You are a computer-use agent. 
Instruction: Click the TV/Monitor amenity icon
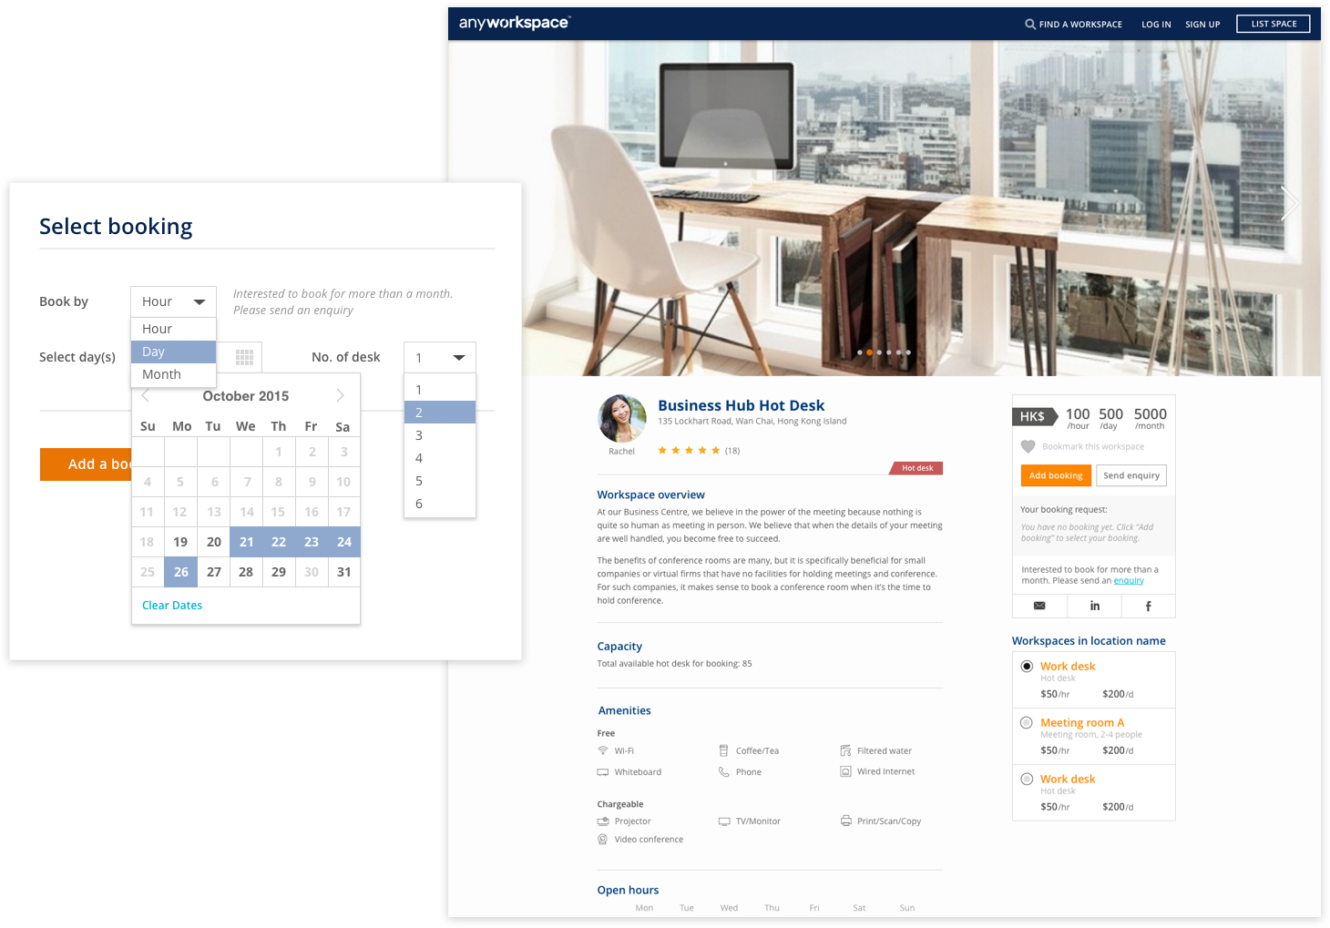pyautogui.click(x=724, y=821)
